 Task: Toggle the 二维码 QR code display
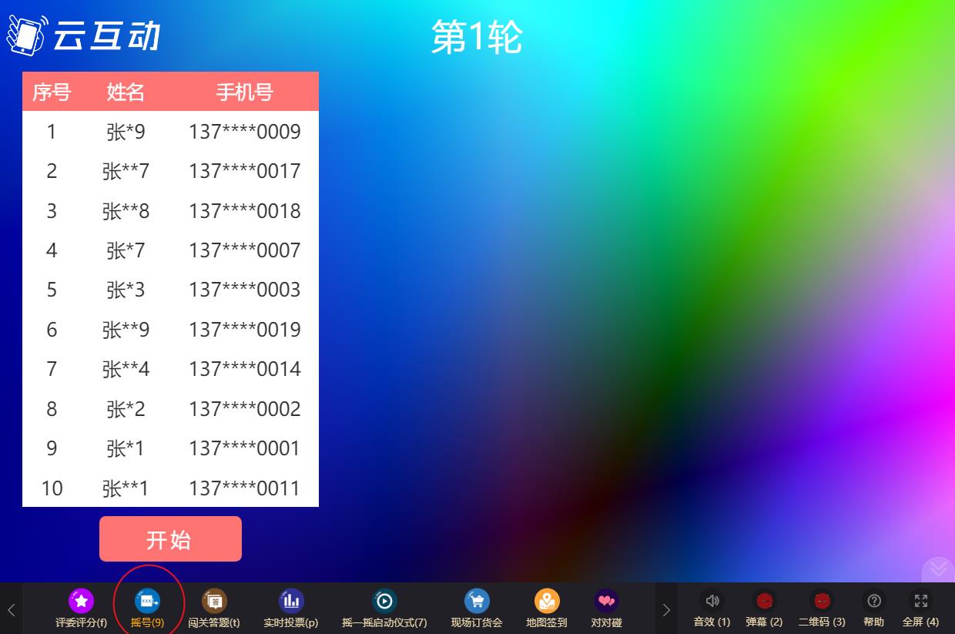pyautogui.click(x=822, y=602)
